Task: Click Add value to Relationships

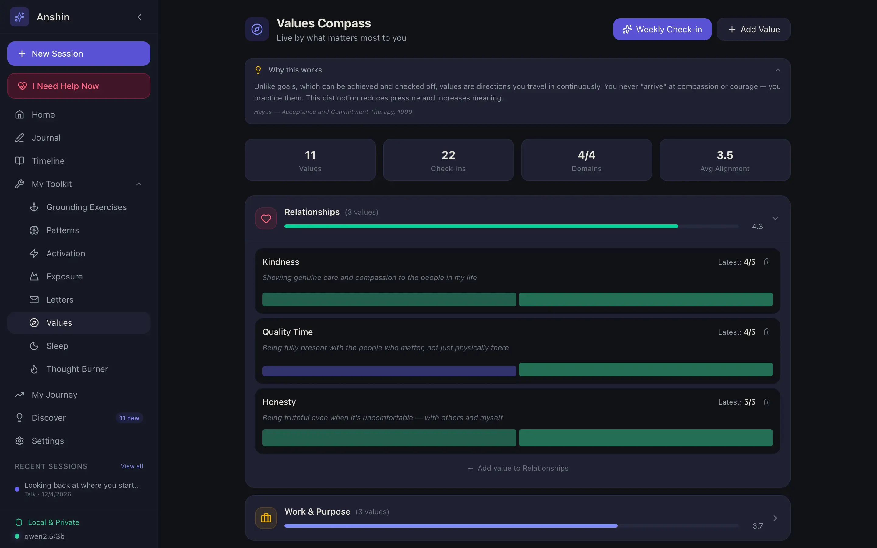Action: point(517,468)
